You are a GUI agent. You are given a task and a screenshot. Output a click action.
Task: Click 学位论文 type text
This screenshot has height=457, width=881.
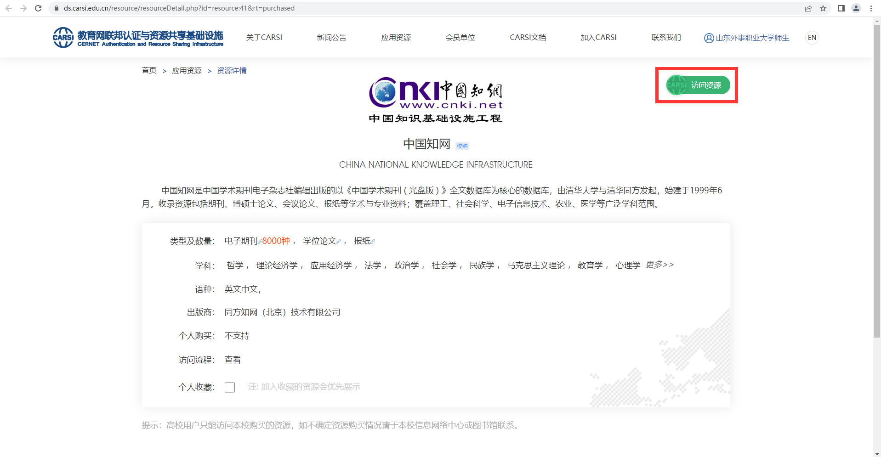(320, 241)
